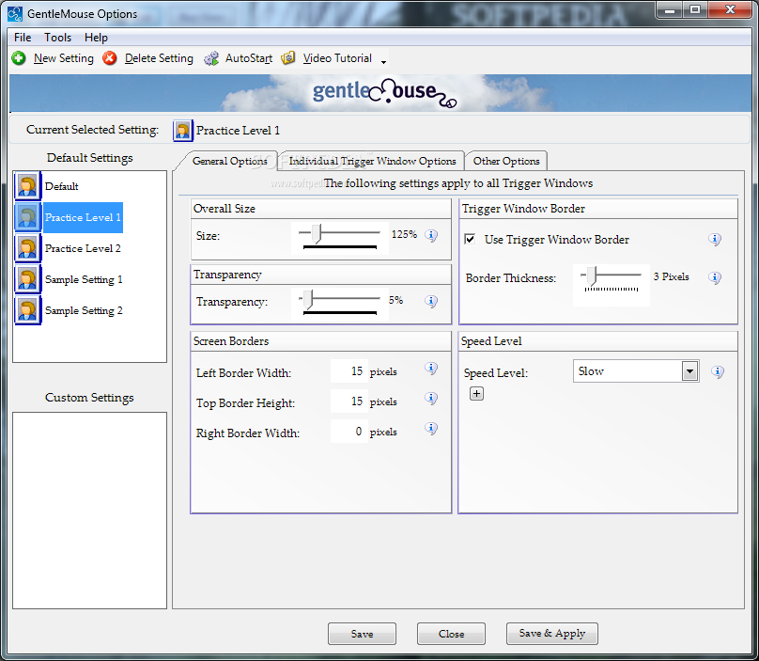Open info bubble for Border Thickness
This screenshot has width=759, height=661.
click(x=715, y=277)
